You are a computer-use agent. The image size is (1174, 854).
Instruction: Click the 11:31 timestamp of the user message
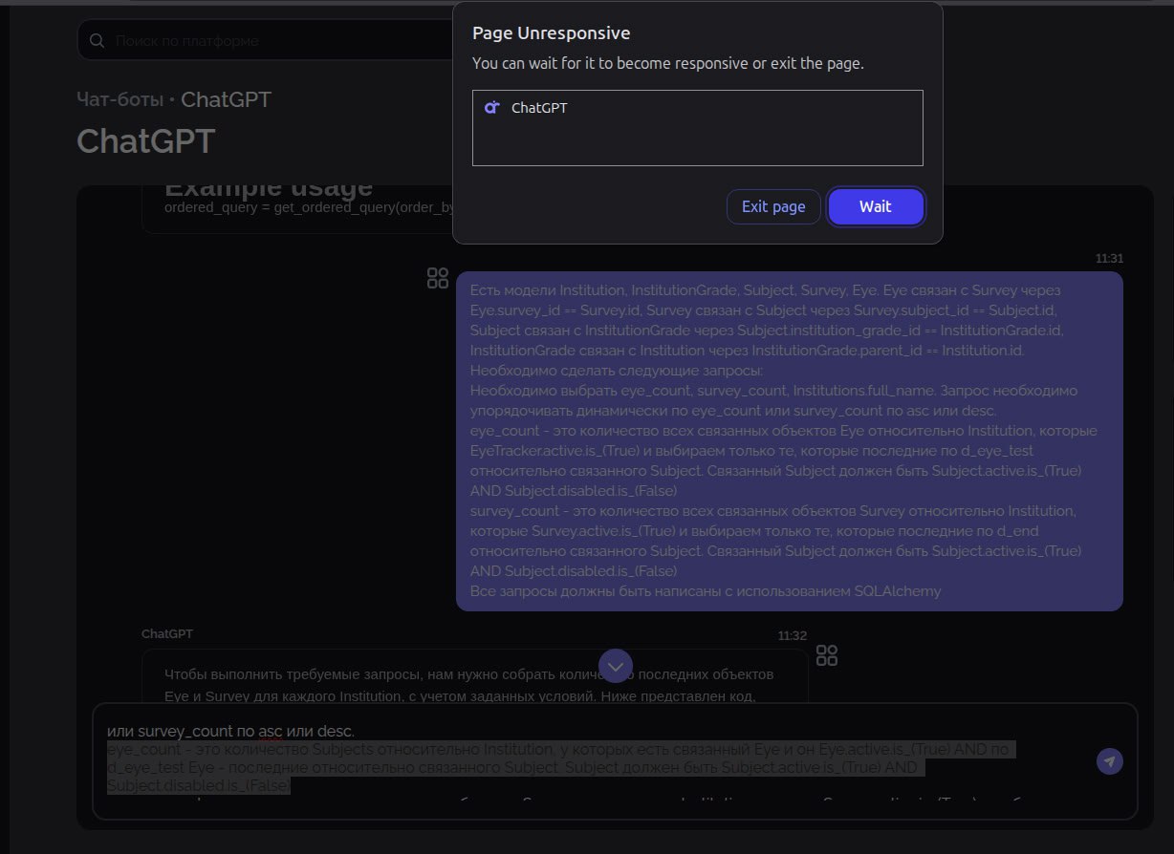[1109, 259]
